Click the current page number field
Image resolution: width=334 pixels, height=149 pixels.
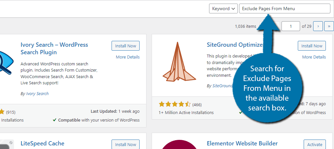(291, 26)
